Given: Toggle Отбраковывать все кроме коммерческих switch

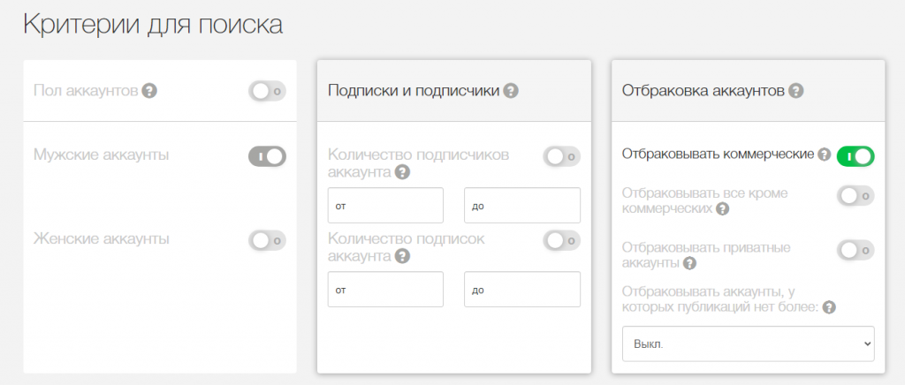Looking at the screenshot, I should pos(855,196).
